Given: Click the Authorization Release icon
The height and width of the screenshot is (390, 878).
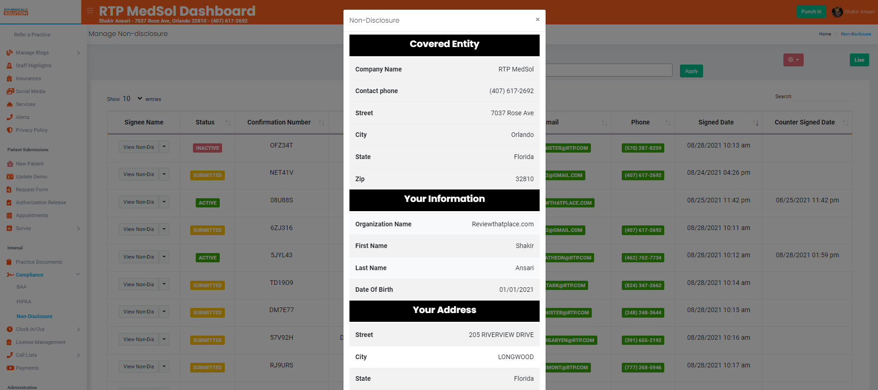Looking at the screenshot, I should 10,202.
